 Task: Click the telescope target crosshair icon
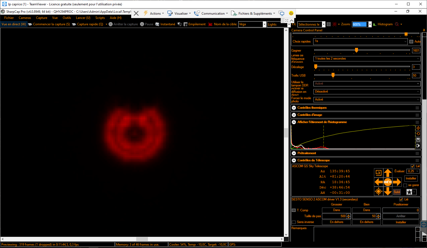coord(378,191)
